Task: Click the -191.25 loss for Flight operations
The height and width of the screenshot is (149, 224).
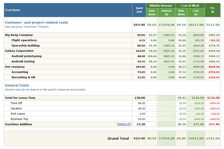Action: point(214,40)
